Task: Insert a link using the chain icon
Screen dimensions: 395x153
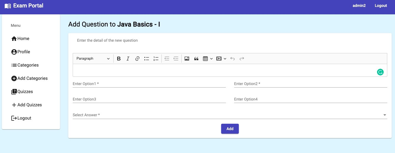Action: 137,59
